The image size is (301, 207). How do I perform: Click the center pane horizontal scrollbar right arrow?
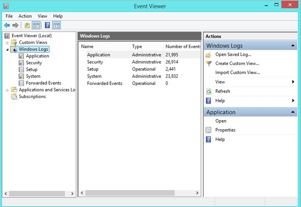point(197,193)
